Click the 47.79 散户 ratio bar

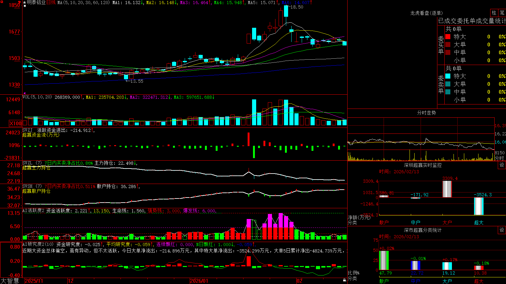point(384,260)
